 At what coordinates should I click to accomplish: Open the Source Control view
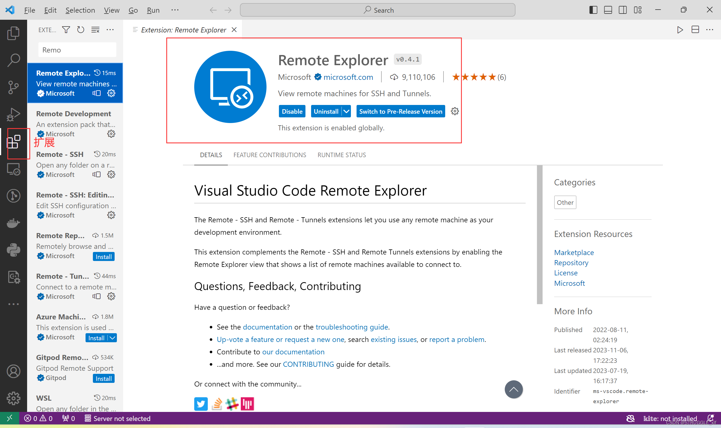click(13, 87)
